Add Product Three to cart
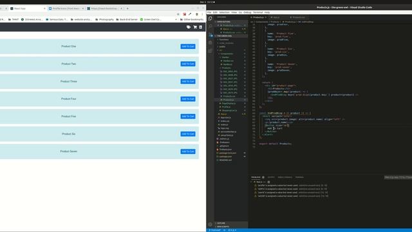 (x=188, y=82)
